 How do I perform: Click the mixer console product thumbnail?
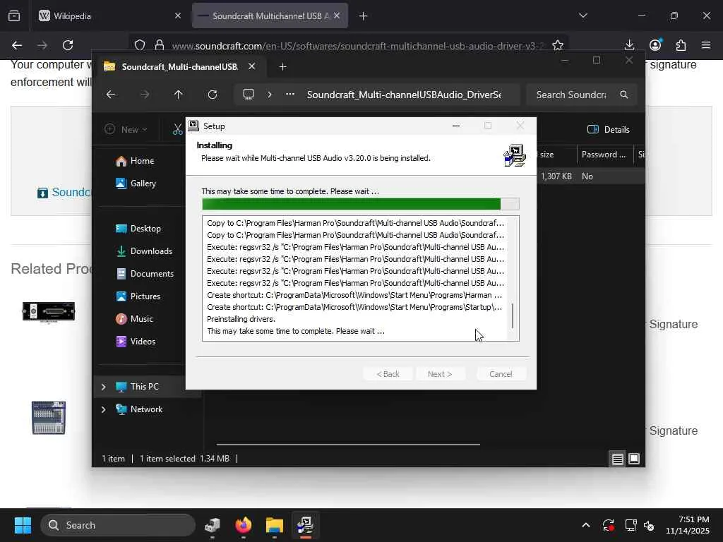[49, 418]
